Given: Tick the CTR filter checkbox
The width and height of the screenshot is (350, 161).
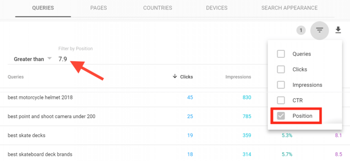Looking at the screenshot, I should click(x=281, y=101).
